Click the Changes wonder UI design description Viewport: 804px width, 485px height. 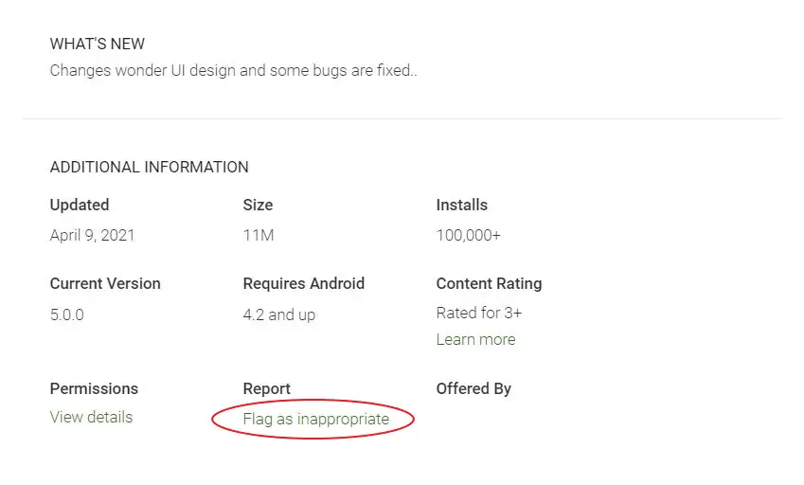click(233, 70)
